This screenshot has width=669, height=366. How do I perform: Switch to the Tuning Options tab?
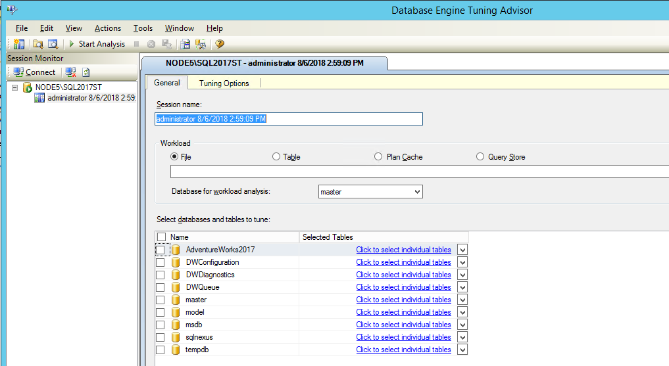click(x=224, y=83)
